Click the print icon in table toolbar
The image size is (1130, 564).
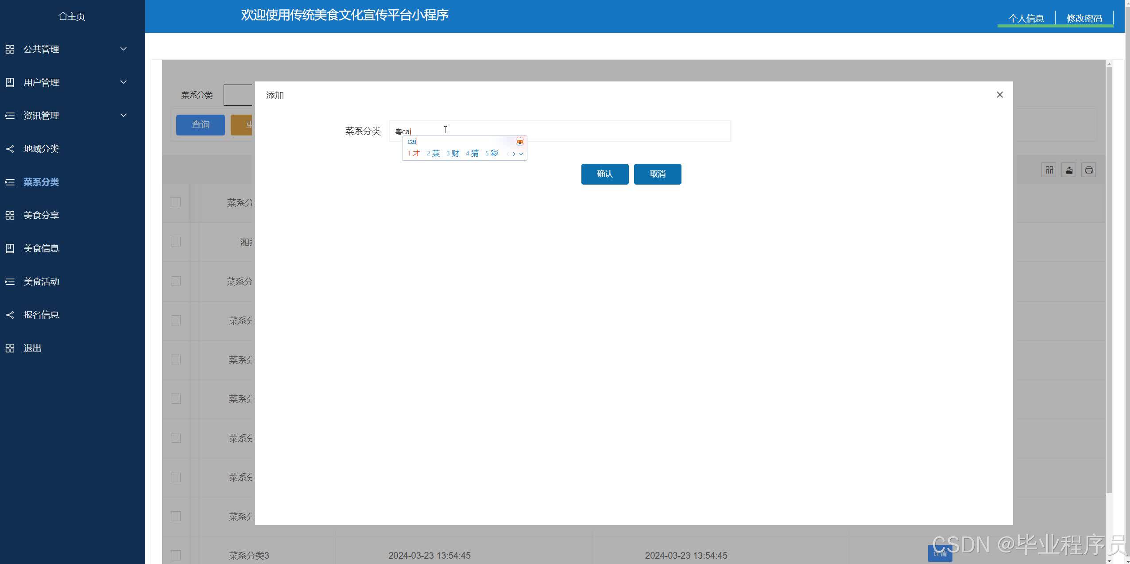click(x=1089, y=170)
